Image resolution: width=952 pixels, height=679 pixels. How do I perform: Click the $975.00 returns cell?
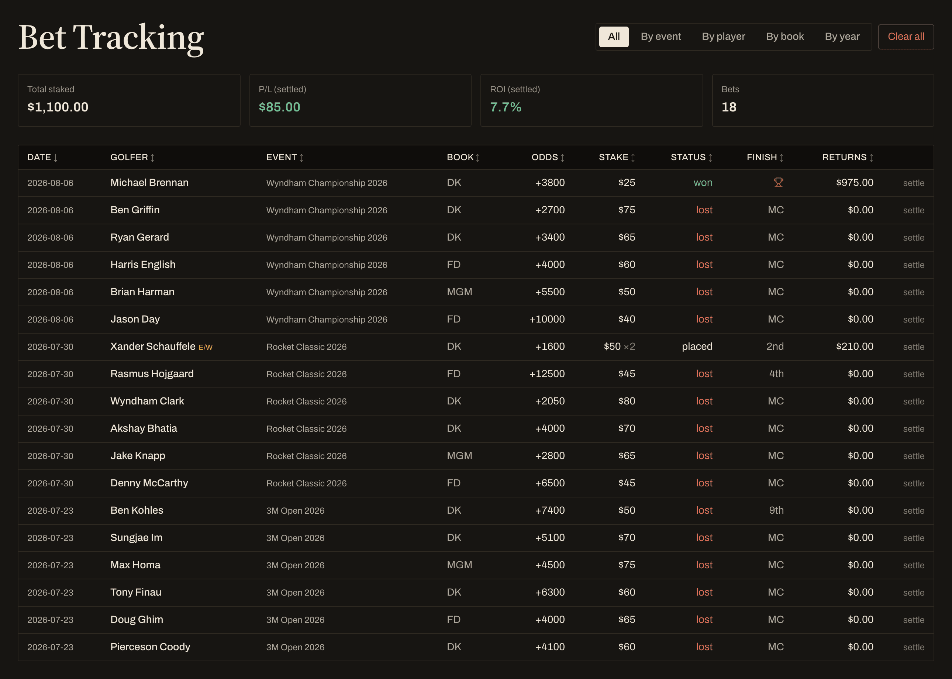click(x=855, y=183)
